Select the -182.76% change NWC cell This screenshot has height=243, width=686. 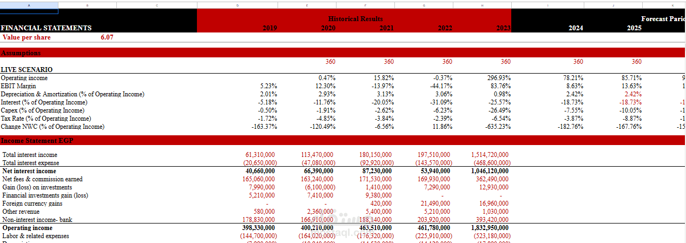coord(570,127)
